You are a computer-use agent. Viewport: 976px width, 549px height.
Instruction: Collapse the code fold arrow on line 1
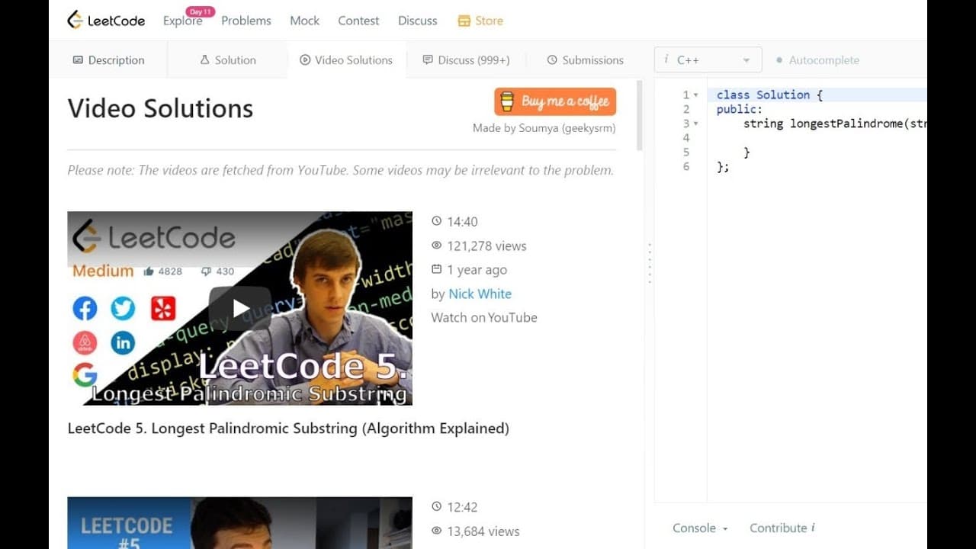[695, 95]
